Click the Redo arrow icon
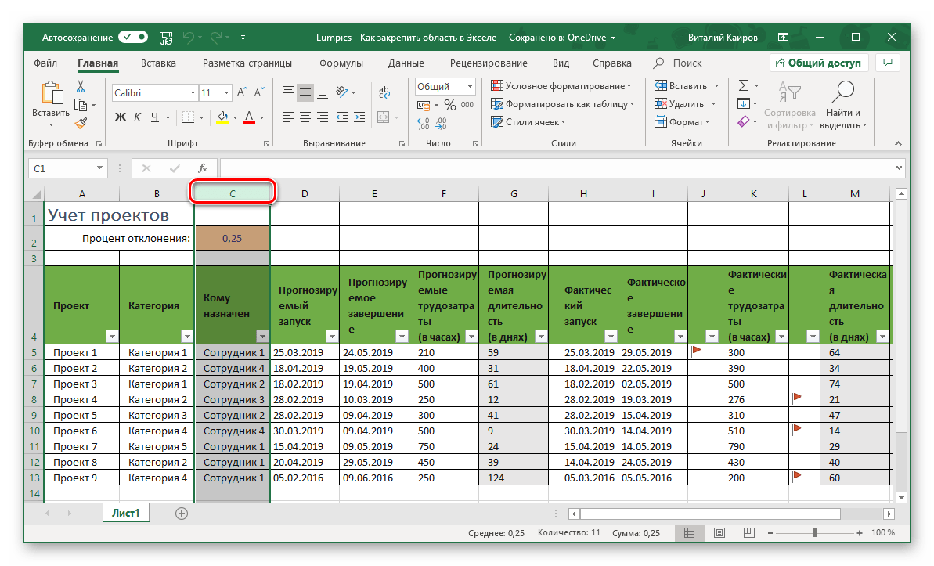Screen dimensions: 934x566 (x=216, y=37)
